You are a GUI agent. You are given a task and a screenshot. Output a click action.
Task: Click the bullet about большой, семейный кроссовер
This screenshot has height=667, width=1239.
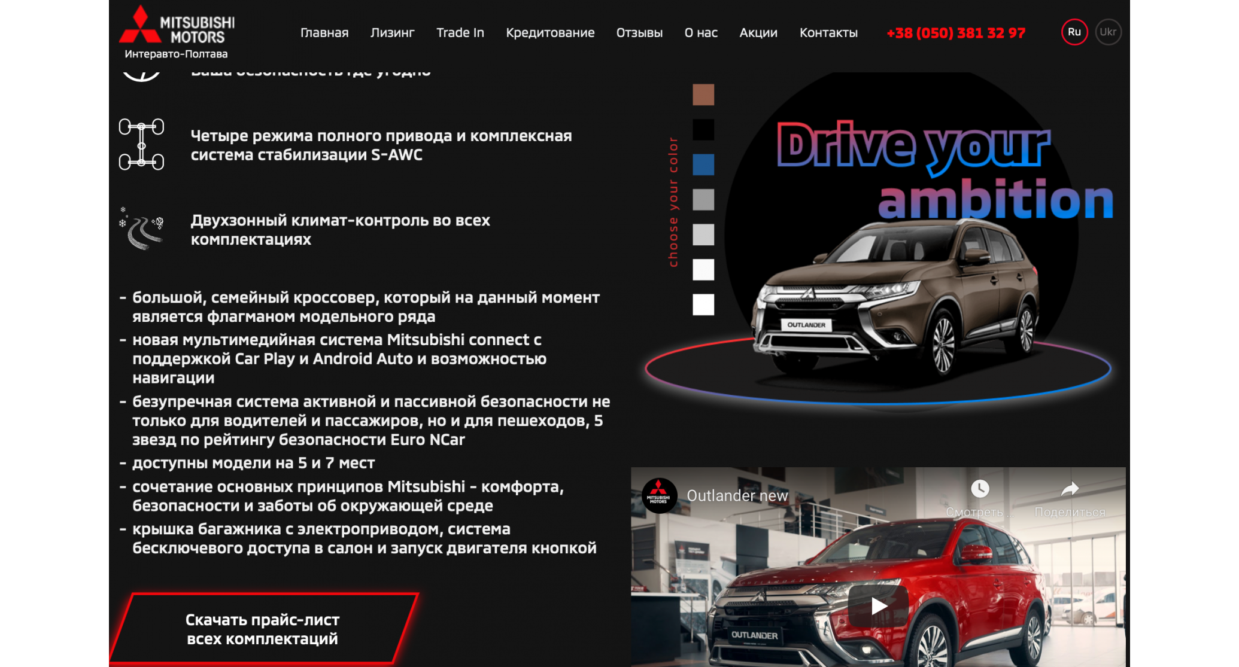(x=366, y=307)
